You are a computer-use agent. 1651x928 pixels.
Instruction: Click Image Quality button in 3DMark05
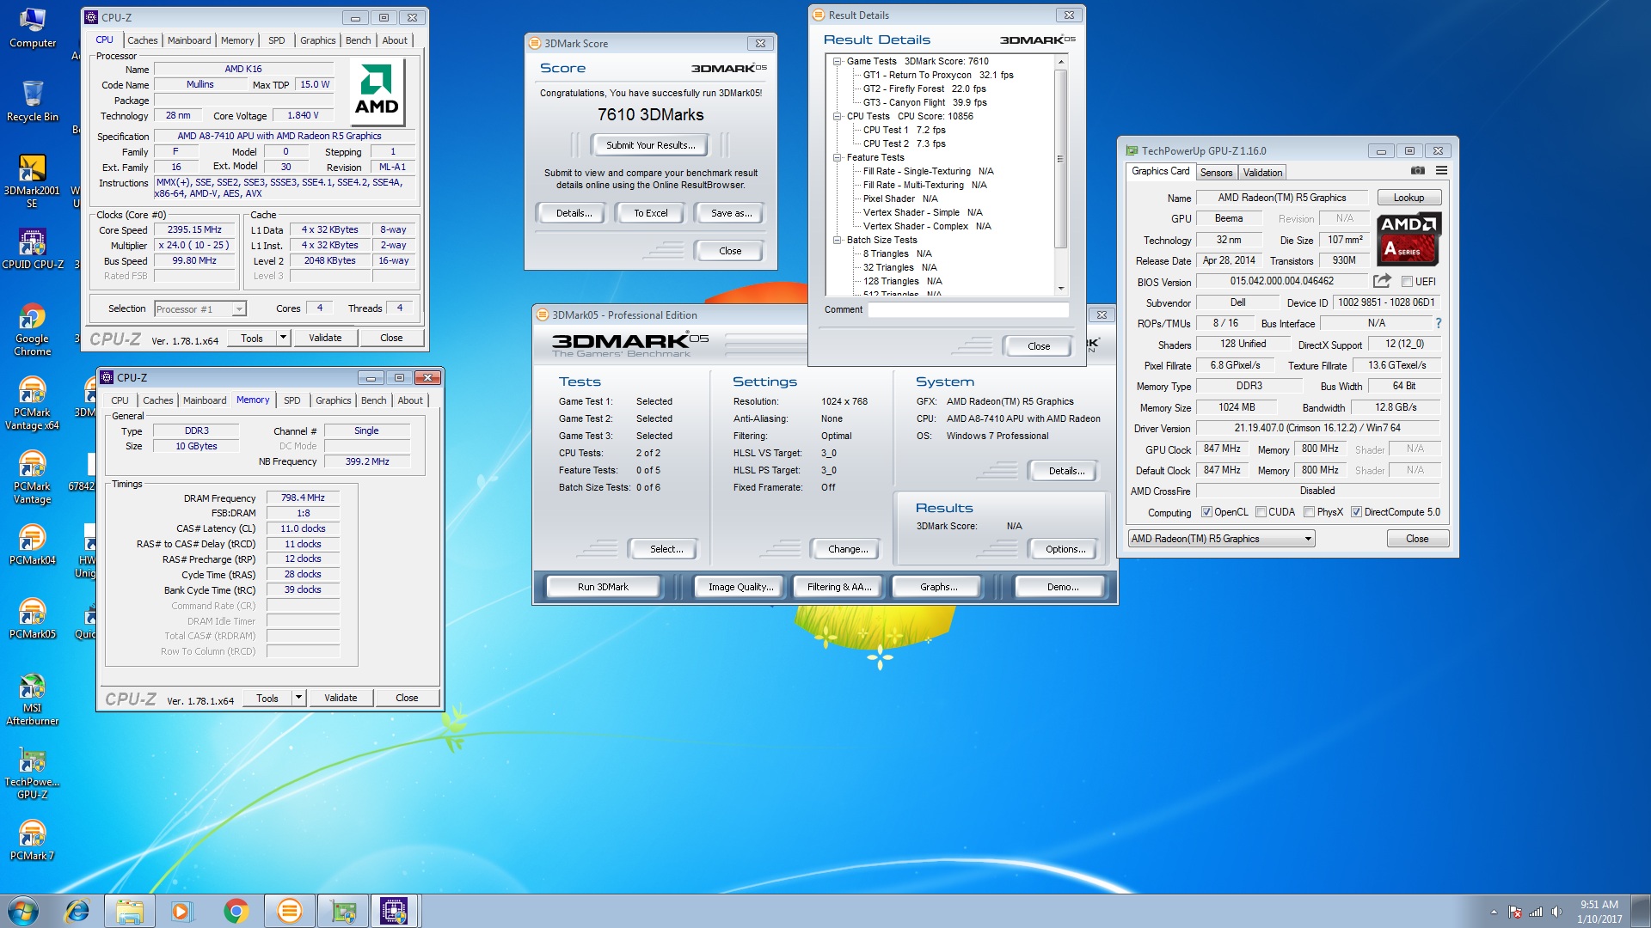tap(740, 587)
